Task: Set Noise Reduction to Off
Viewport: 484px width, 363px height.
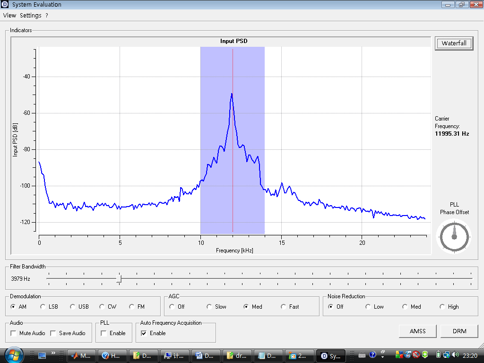Action: point(336,306)
